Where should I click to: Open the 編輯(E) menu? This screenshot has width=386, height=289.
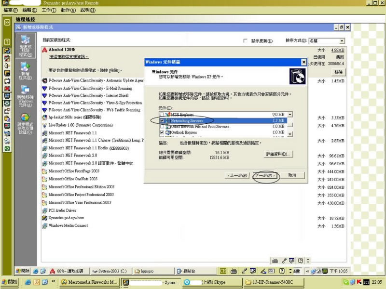(x=30, y=10)
